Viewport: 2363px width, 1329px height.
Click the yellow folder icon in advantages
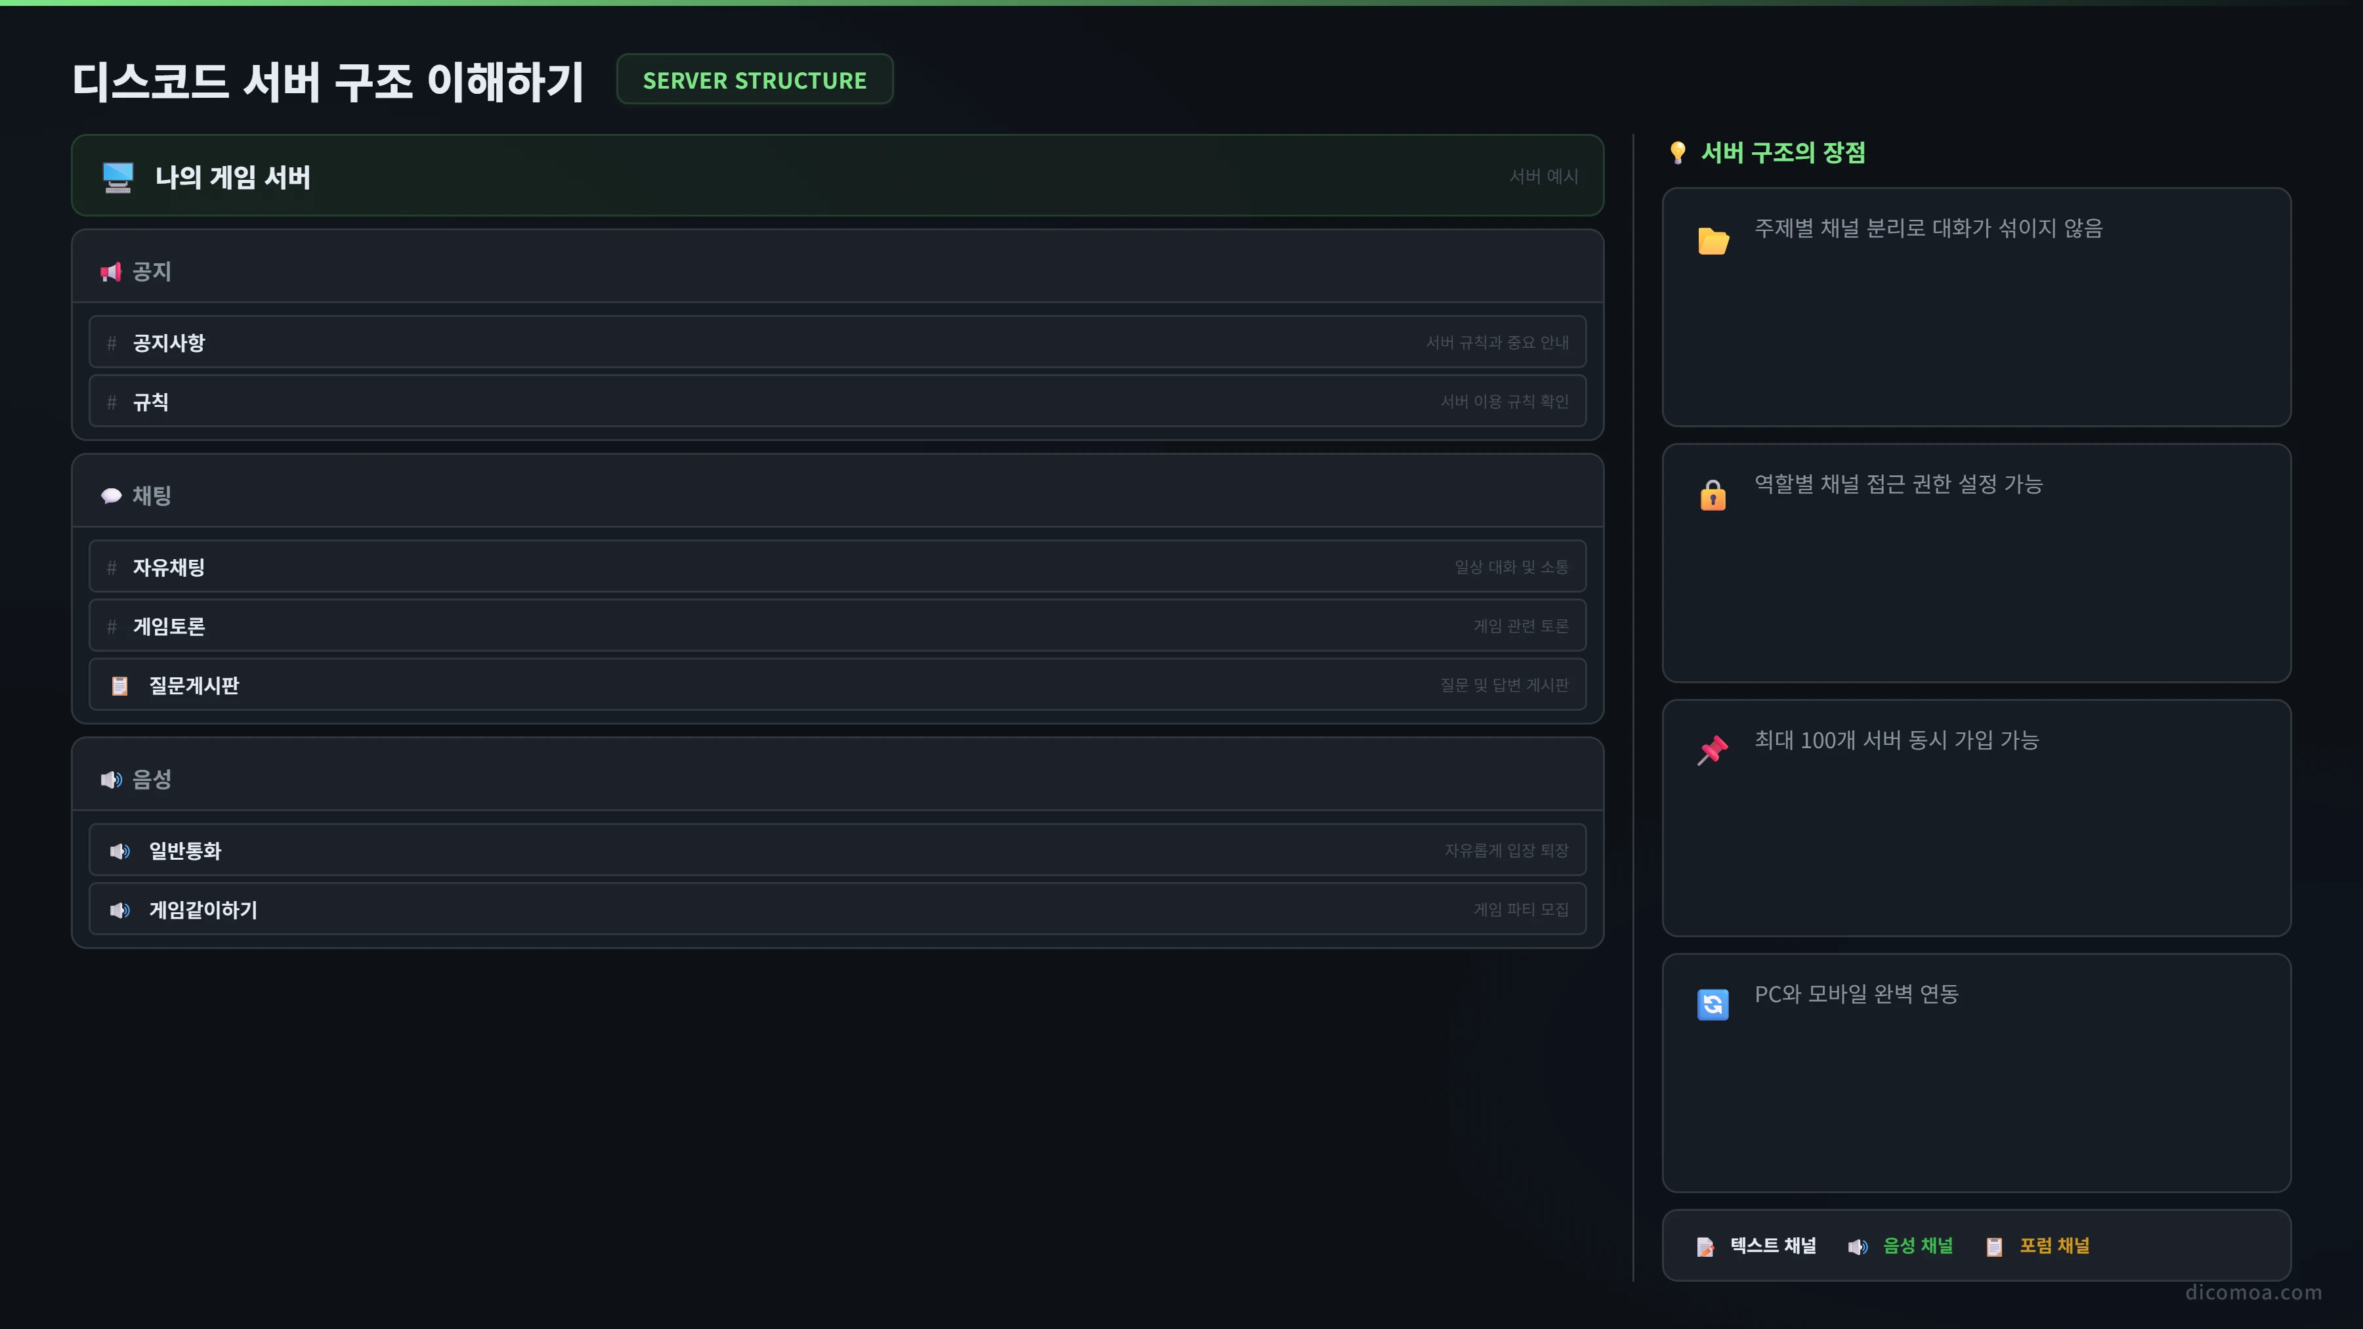pos(1713,240)
